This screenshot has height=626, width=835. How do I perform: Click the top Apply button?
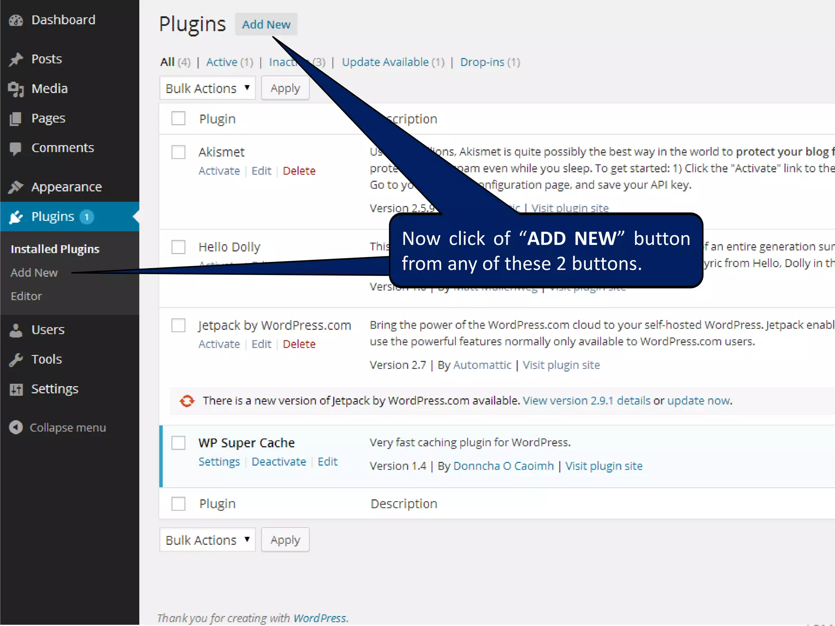pos(285,88)
